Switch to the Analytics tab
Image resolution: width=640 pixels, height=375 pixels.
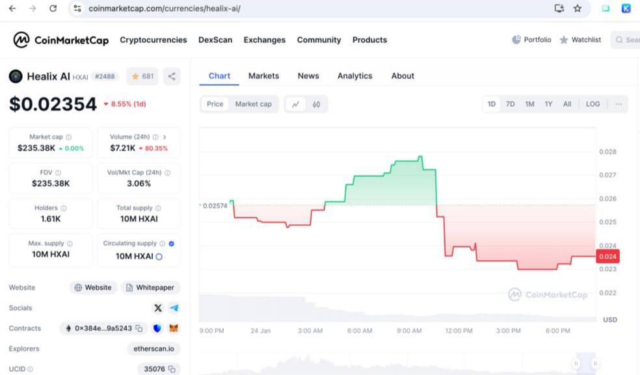pos(354,76)
